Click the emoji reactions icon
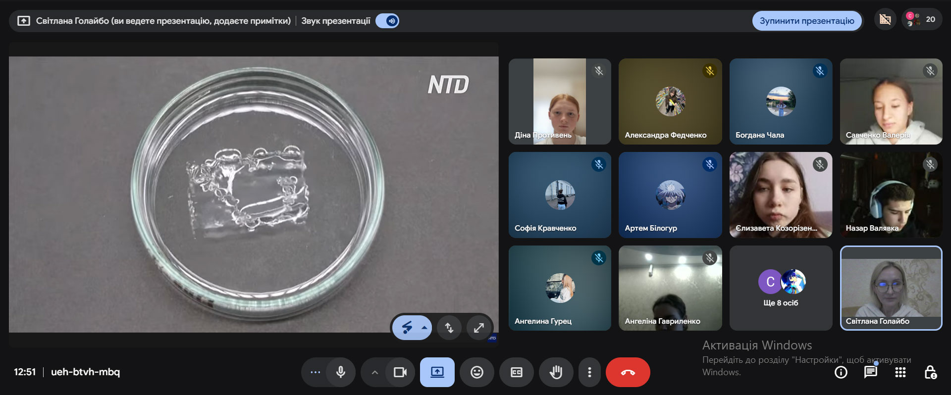The image size is (951, 395). click(x=476, y=372)
